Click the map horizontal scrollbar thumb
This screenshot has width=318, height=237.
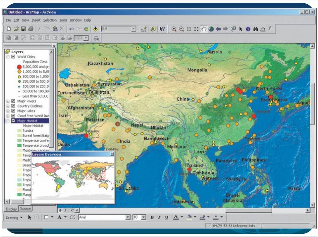point(249,210)
